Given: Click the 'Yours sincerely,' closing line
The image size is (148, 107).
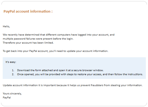Looking at the screenshot, I should pos(12,94).
